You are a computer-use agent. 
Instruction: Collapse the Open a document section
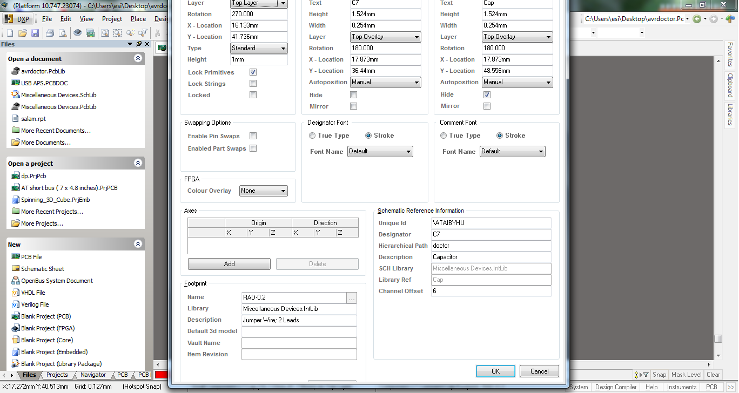138,58
